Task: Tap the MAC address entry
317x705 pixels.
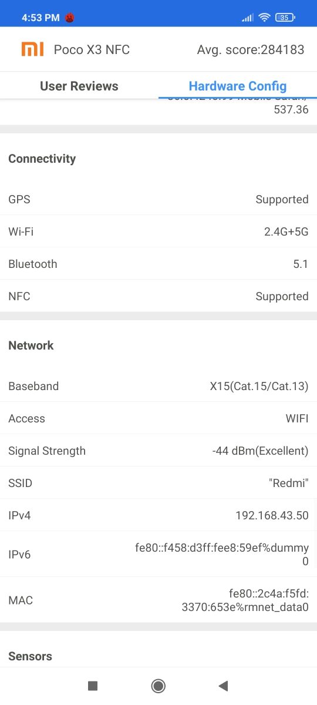Action: [x=158, y=600]
